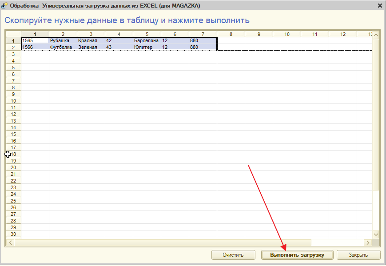This screenshot has width=386, height=266.
Task: Select row header 30
Action: (13, 234)
